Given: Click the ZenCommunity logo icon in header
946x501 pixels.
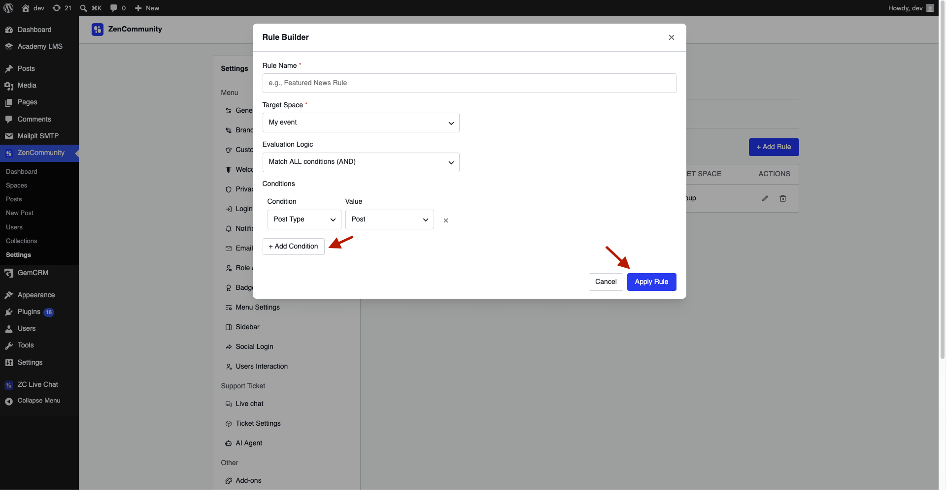Looking at the screenshot, I should pos(98,30).
